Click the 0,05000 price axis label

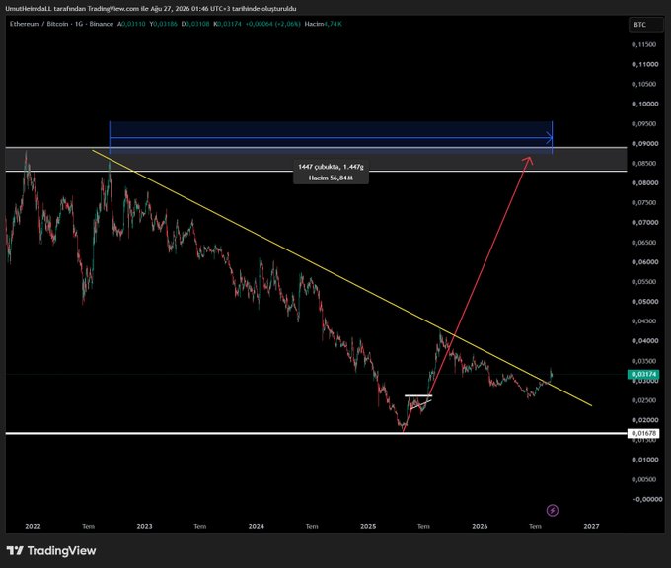pos(645,301)
